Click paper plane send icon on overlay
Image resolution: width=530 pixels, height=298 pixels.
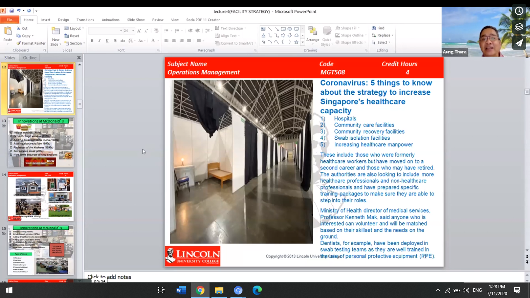coord(519,43)
